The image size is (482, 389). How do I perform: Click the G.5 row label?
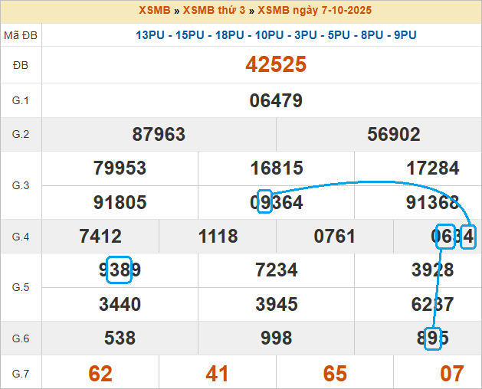(21, 287)
